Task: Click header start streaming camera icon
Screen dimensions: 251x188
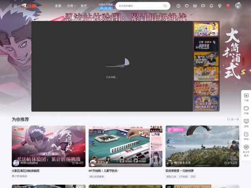Action: [x=203, y=6]
